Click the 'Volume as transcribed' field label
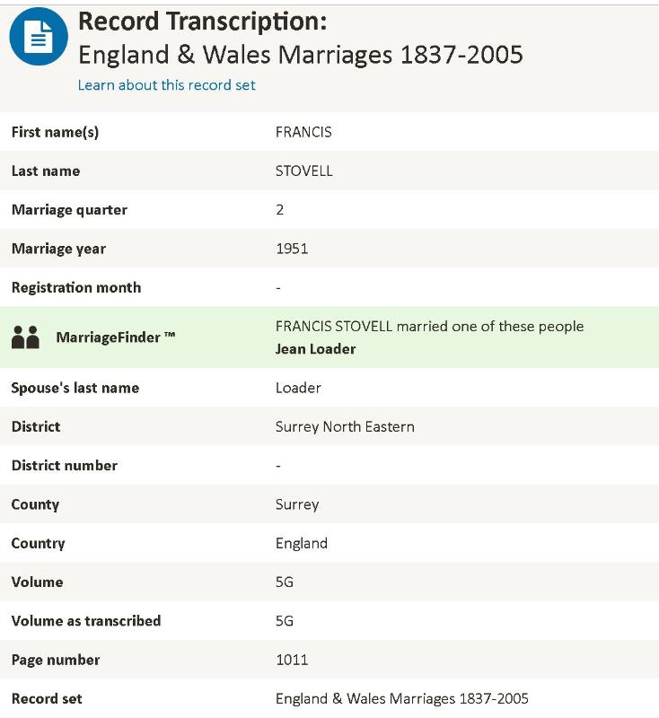The width and height of the screenshot is (659, 718). coord(86,620)
